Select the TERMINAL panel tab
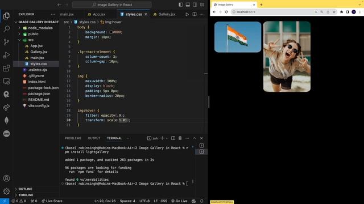The width and height of the screenshot is (364, 204). (x=114, y=138)
